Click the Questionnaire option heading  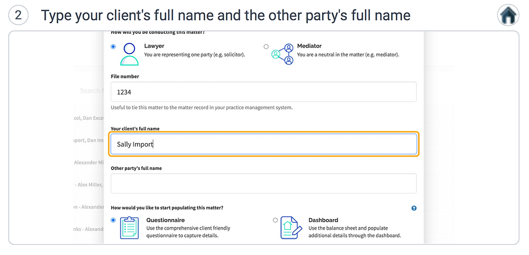pos(165,220)
